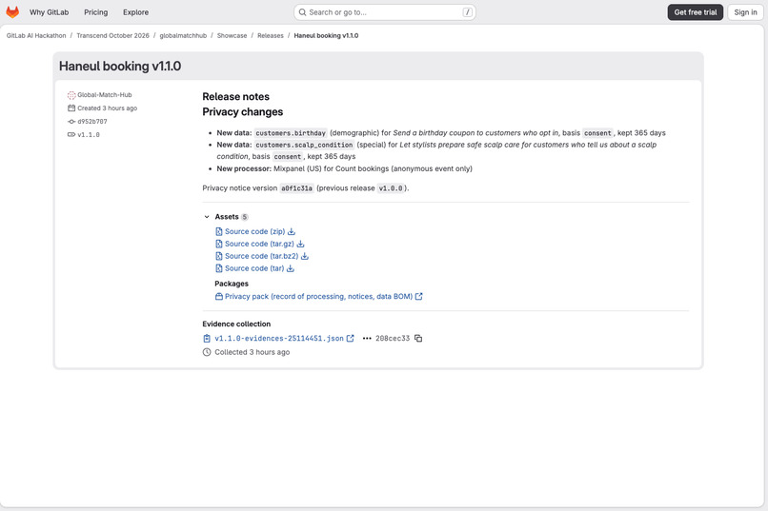The image size is (768, 511).
Task: Open the Explore menu item
Action: coord(135,12)
